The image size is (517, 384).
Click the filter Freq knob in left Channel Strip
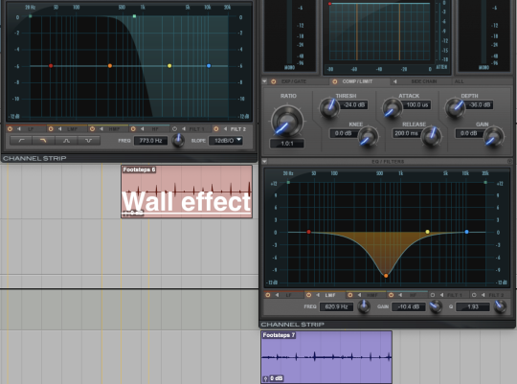point(178,141)
